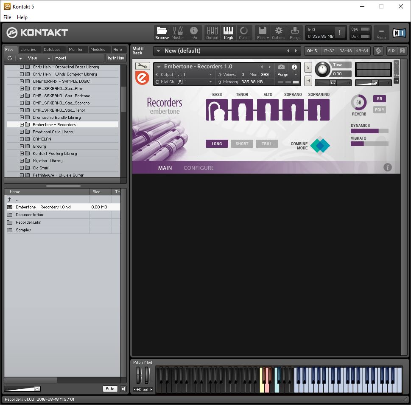The height and width of the screenshot is (405, 411).
Task: Toggle the AUX sends button
Action: click(x=391, y=51)
